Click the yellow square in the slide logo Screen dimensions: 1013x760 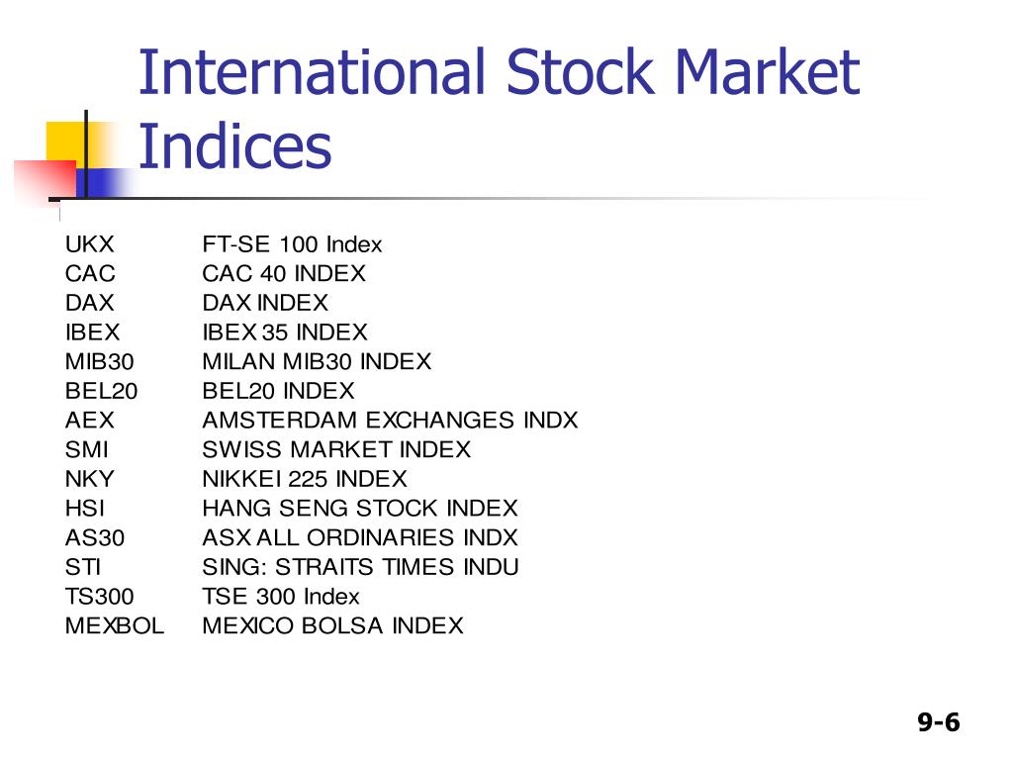[64, 142]
